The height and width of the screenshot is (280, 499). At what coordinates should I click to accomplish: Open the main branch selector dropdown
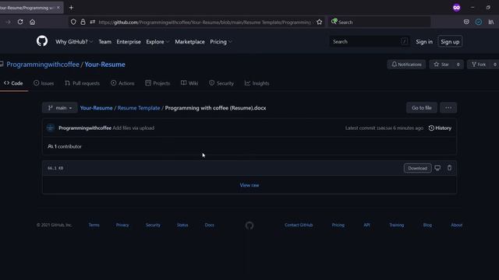(x=59, y=108)
